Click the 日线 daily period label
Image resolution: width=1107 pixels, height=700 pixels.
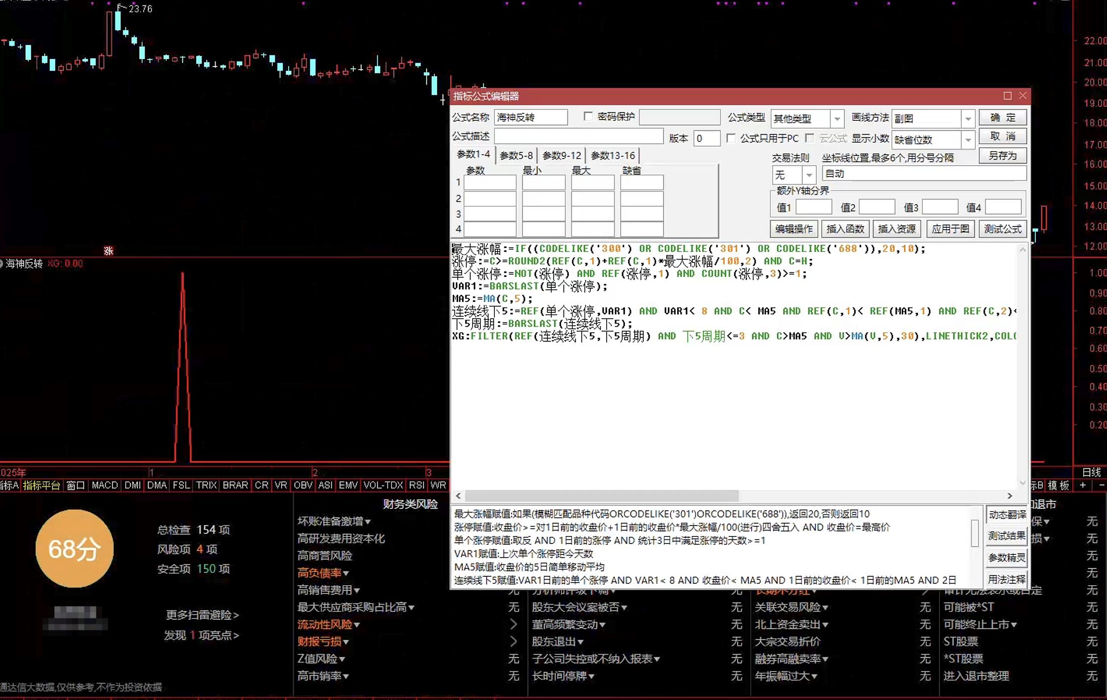[1092, 472]
